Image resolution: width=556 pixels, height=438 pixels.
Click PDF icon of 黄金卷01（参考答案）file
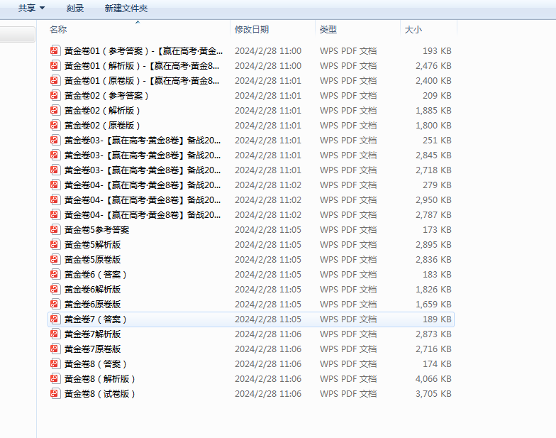(x=55, y=51)
